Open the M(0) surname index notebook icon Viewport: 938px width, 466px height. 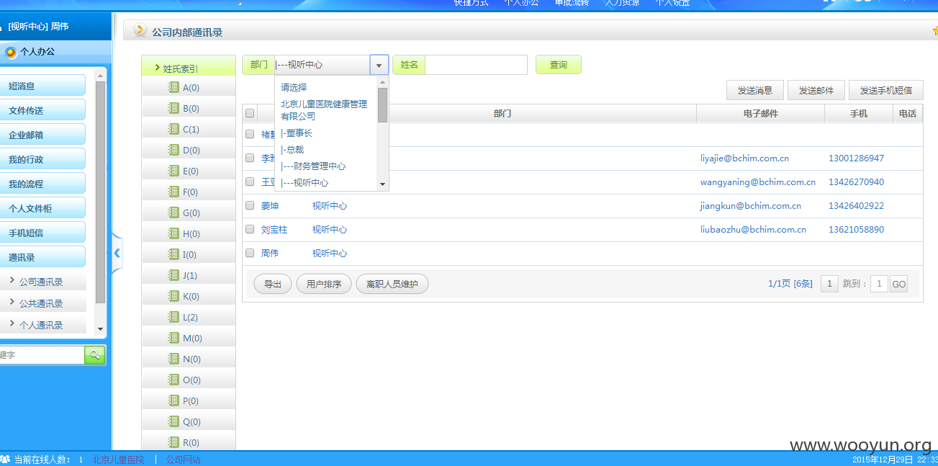pos(173,338)
